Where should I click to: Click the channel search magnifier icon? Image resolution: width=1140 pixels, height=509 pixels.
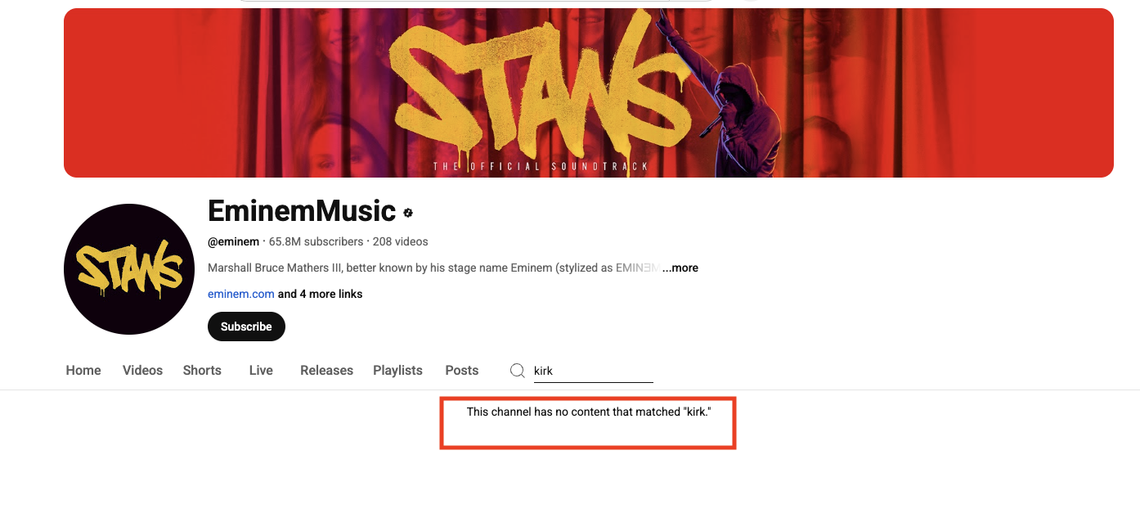coord(517,371)
